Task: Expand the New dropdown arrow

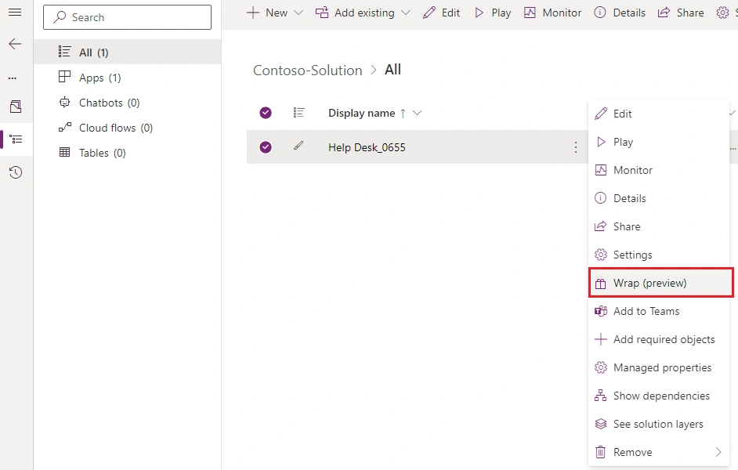Action: tap(298, 13)
